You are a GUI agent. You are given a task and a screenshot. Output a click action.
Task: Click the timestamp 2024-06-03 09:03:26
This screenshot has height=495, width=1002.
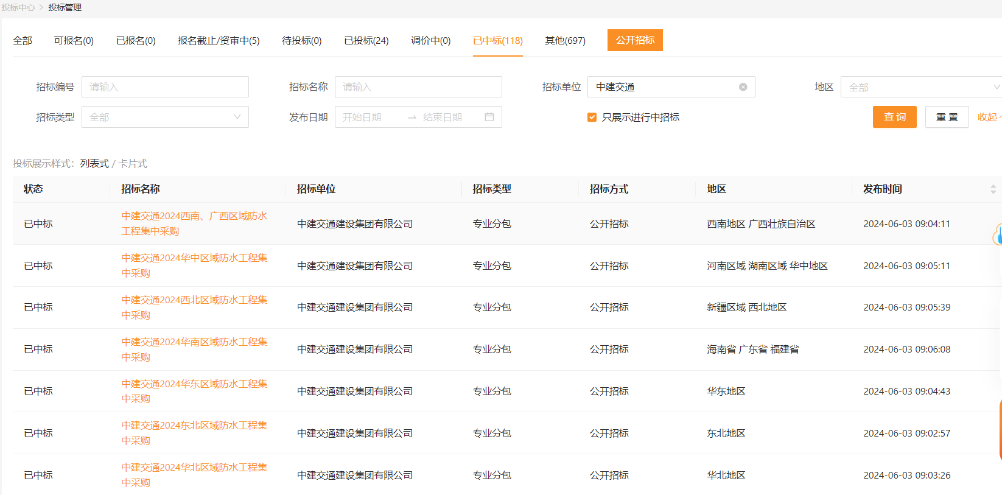[x=906, y=475]
